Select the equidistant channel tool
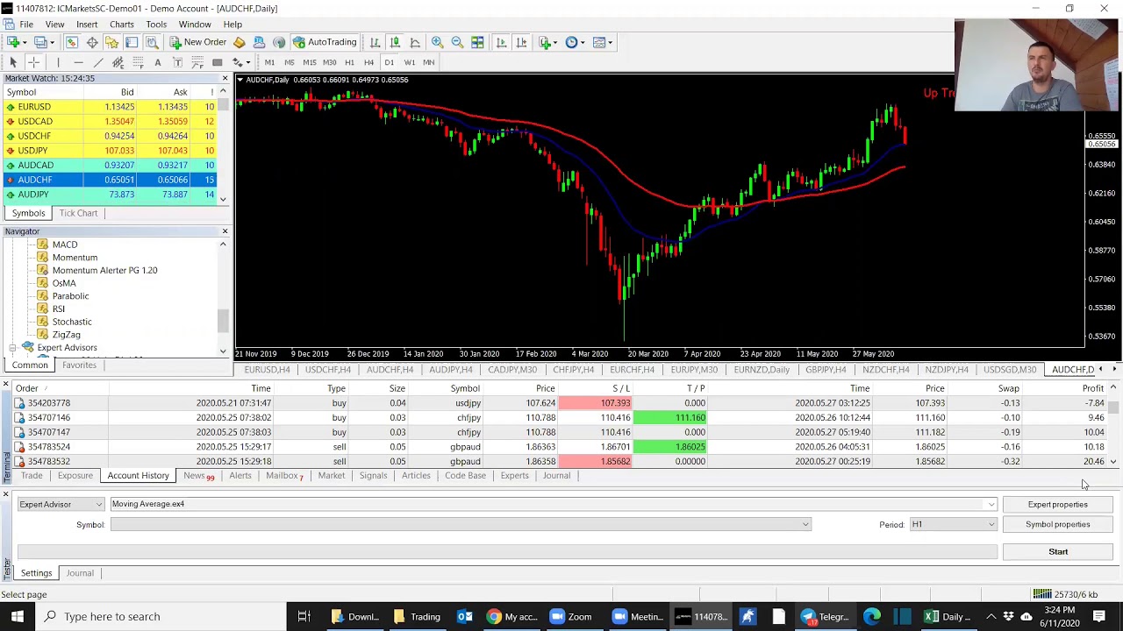This screenshot has width=1123, height=631. click(118, 62)
